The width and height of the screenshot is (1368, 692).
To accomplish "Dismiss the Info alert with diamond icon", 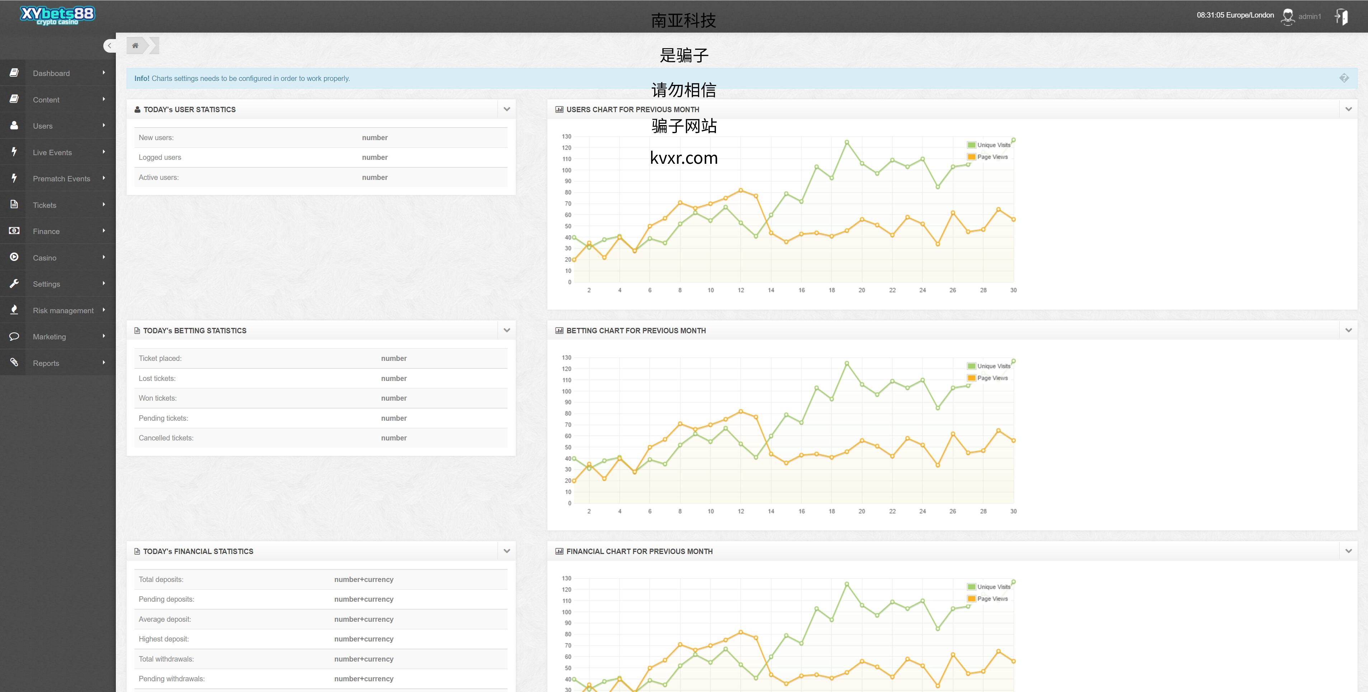I will point(1344,78).
